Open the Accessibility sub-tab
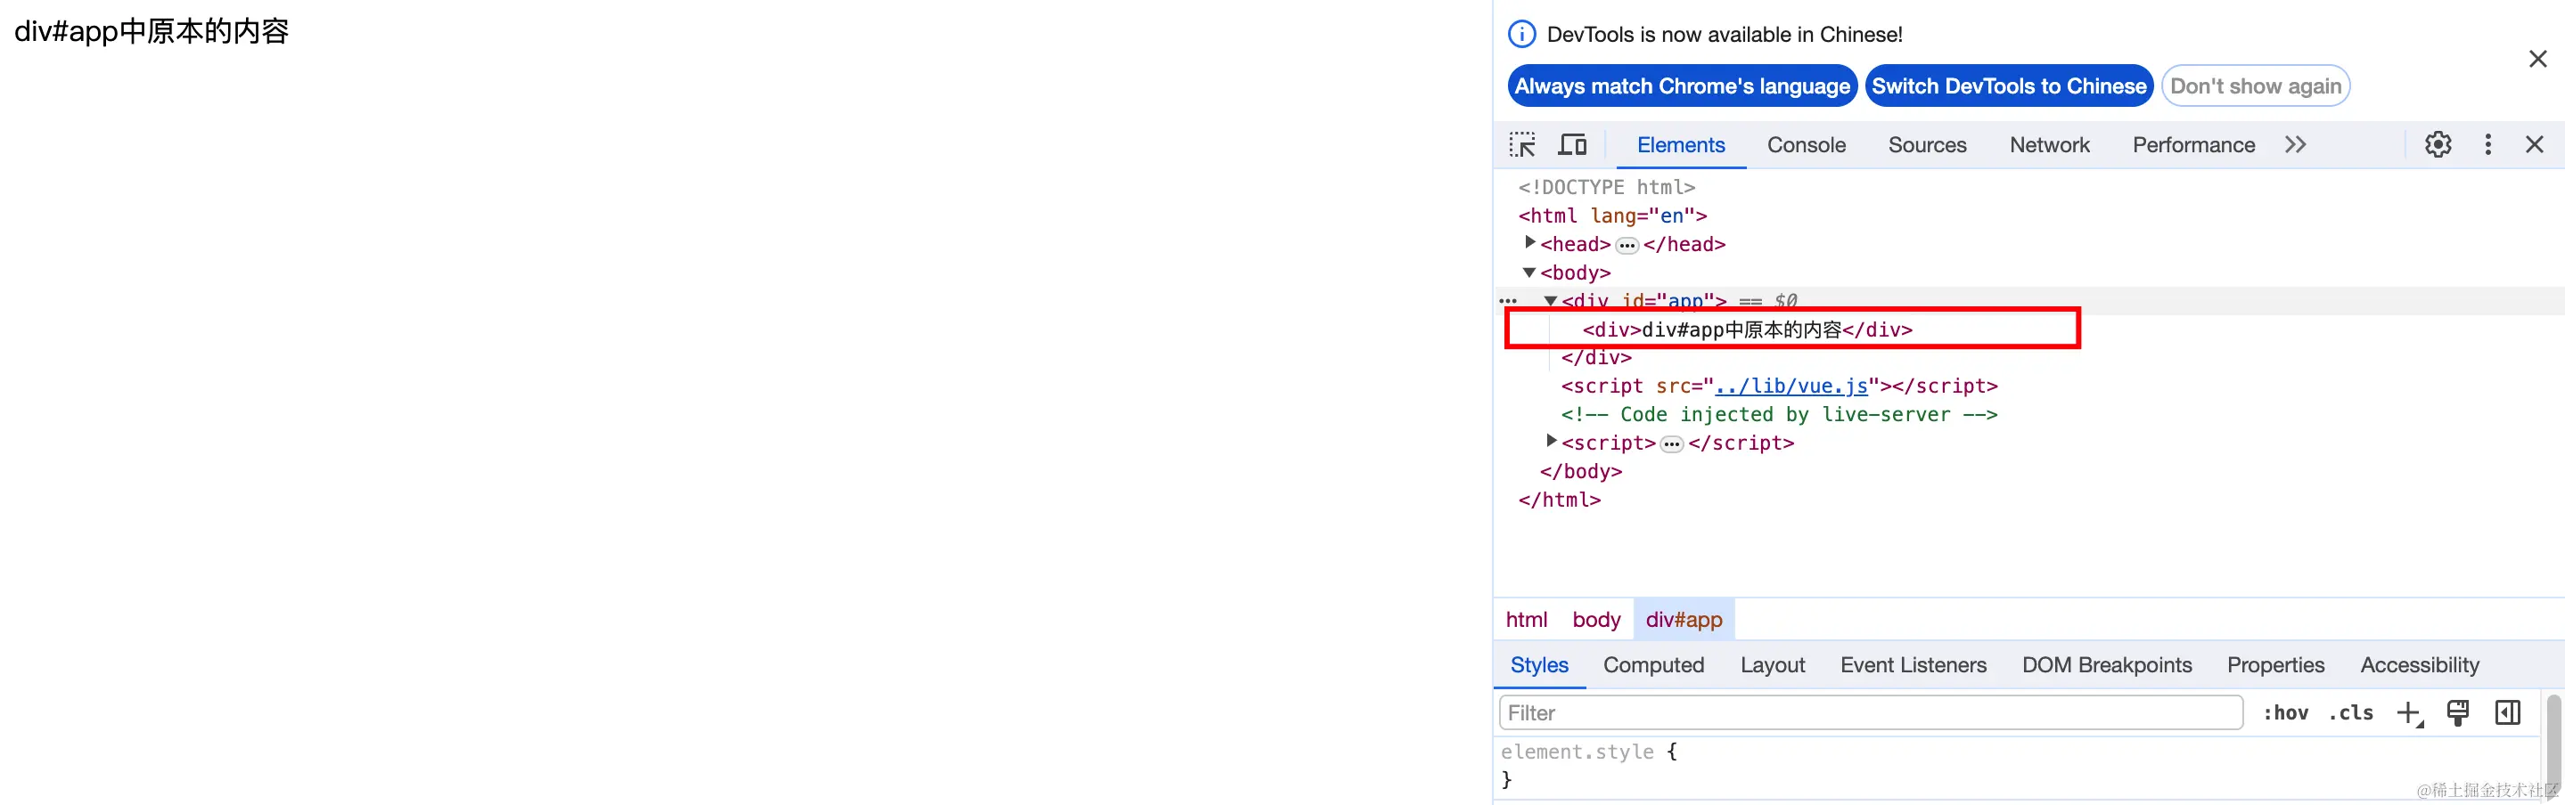 coord(2420,664)
